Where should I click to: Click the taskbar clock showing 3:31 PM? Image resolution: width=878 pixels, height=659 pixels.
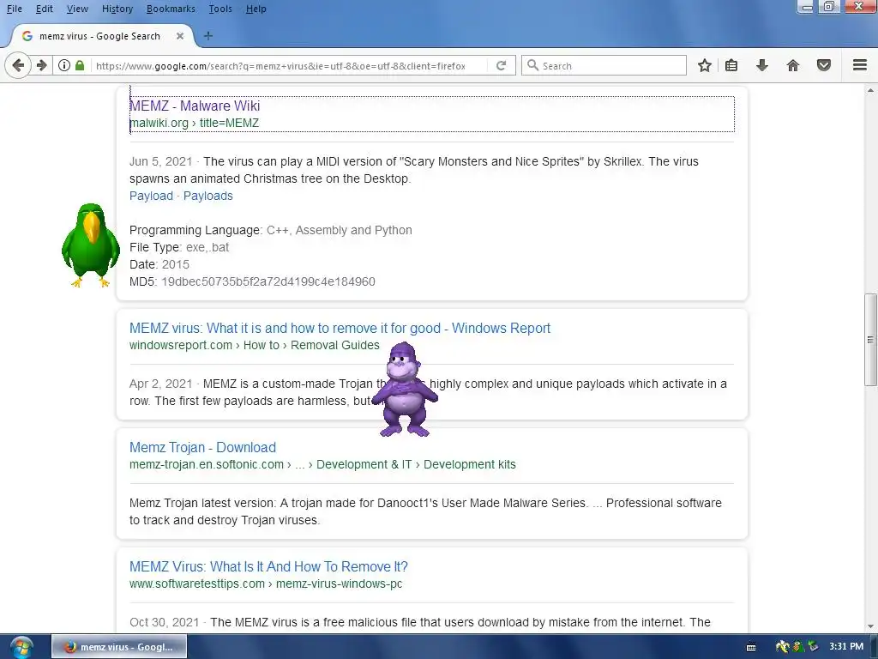[x=846, y=647]
